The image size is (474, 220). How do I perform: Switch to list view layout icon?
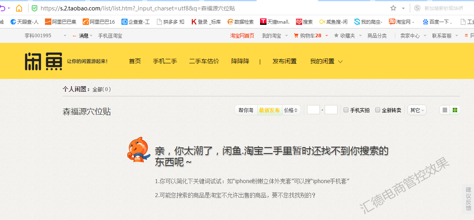[445, 110]
